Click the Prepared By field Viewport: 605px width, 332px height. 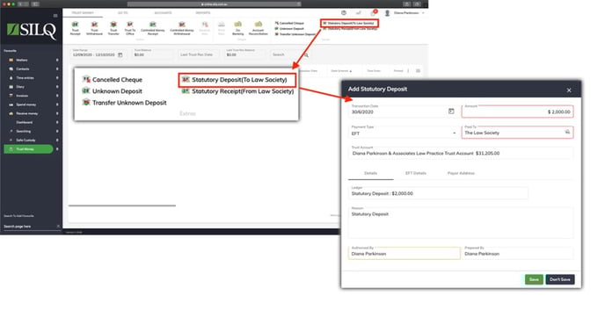click(x=517, y=253)
